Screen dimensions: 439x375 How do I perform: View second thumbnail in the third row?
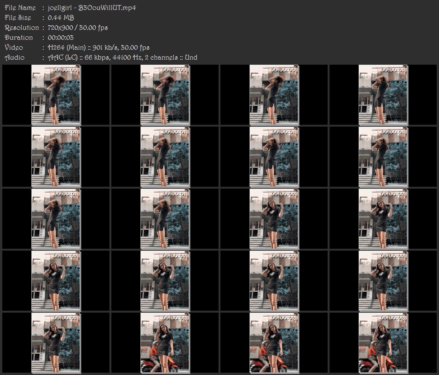tap(165, 219)
